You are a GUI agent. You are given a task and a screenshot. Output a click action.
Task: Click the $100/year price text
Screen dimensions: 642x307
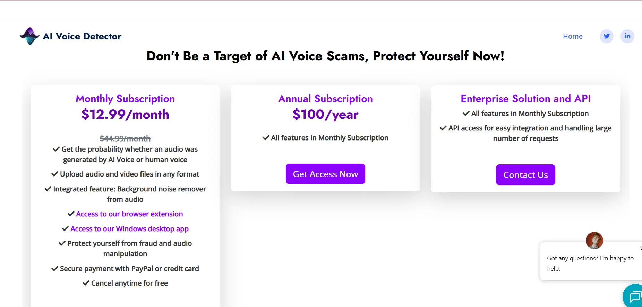click(x=325, y=114)
